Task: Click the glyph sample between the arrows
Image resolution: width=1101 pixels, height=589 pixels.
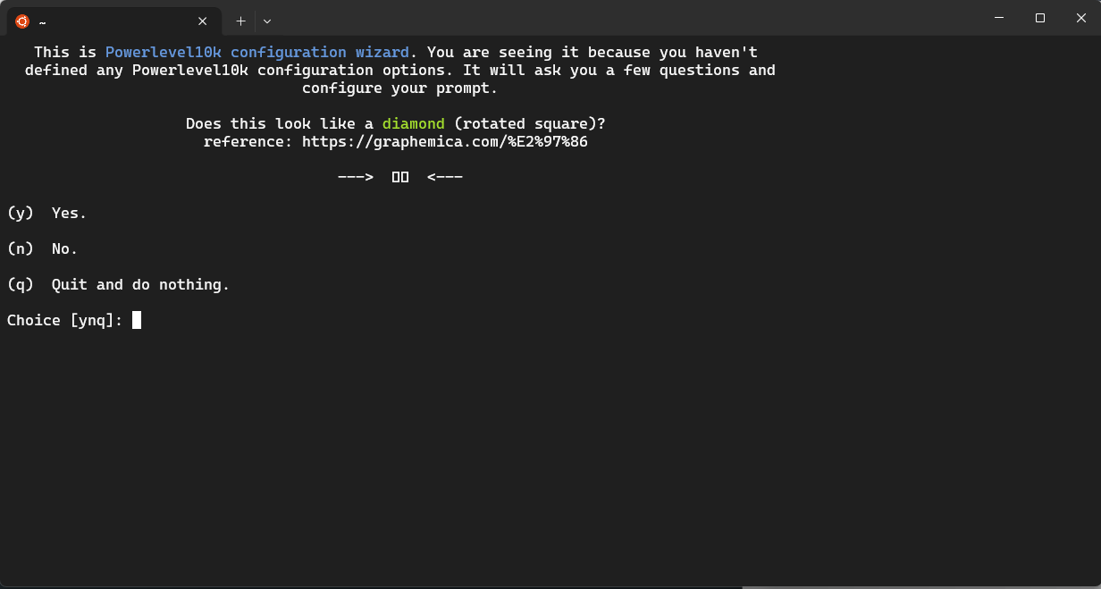Action: pos(400,177)
